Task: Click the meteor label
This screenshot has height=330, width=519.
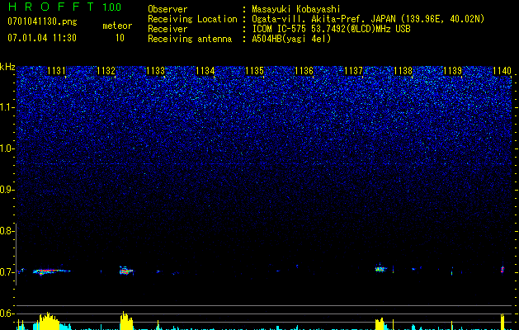Action: pos(117,26)
